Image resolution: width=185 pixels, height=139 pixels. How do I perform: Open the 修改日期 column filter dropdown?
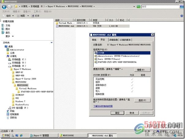point(91,20)
